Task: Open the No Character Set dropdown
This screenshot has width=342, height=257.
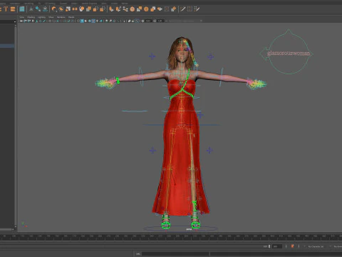Action: [x=316, y=246]
